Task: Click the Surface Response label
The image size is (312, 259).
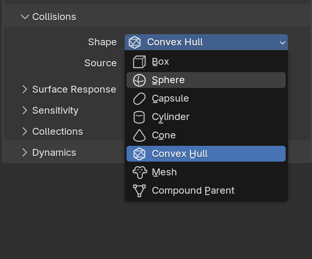Action: point(74,89)
